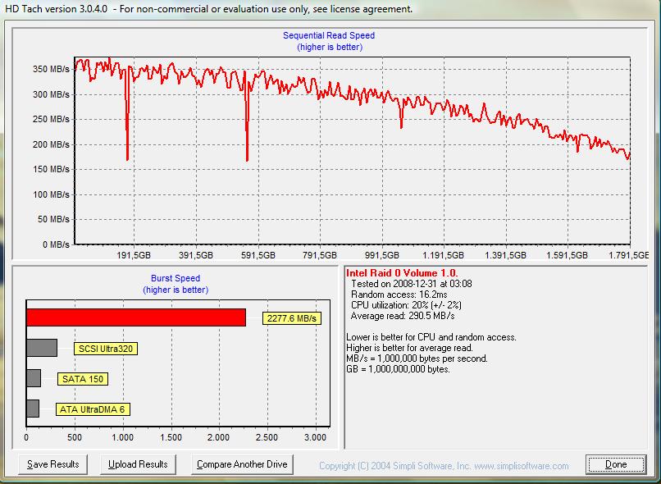
Task: Click the 391,5GB axis label
Action: (x=196, y=255)
